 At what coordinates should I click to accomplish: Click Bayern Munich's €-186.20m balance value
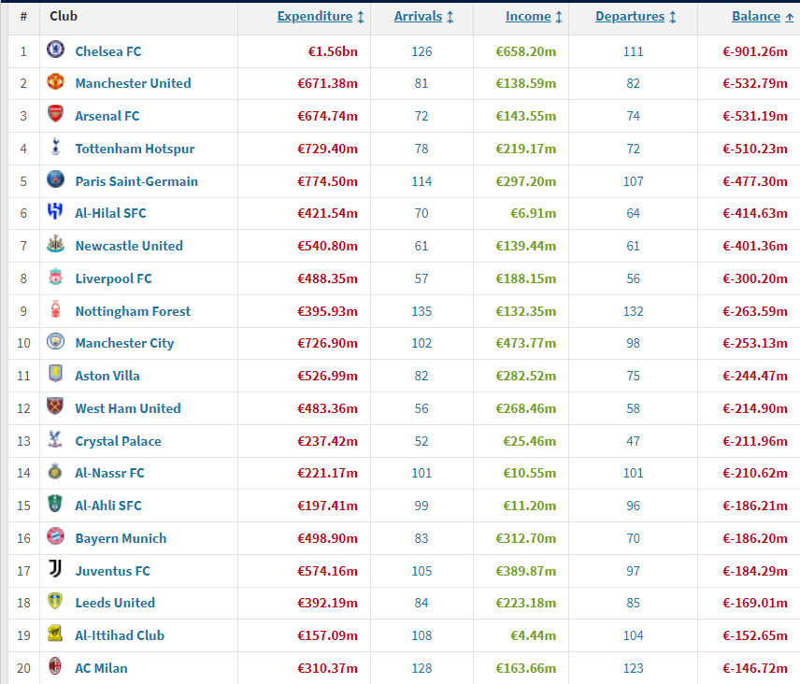[x=754, y=538]
